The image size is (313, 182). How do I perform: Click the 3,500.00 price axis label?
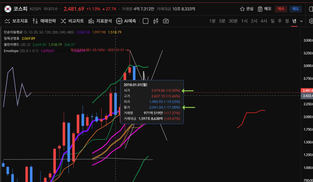[x=308, y=40]
